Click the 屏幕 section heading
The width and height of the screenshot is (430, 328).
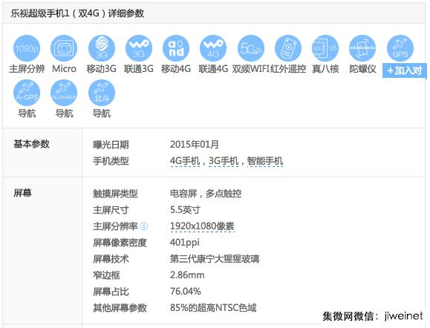point(22,193)
